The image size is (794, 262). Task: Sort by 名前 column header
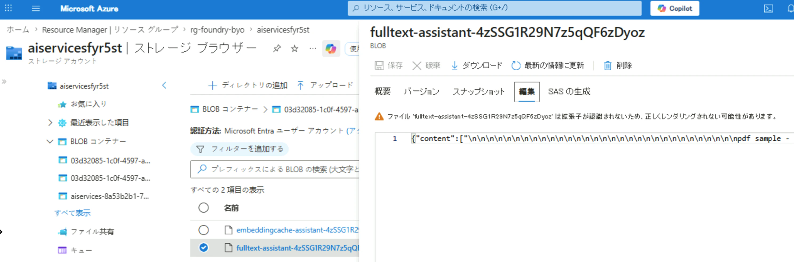[x=231, y=208]
